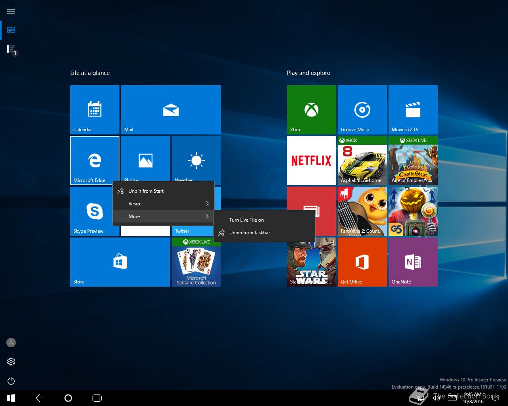Switch to the All apps list icon

11,49
